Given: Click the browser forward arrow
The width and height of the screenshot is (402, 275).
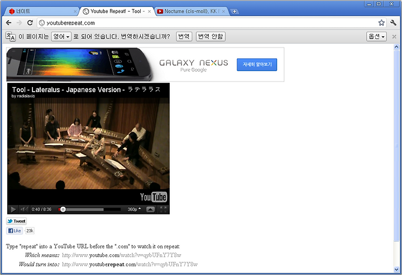Looking at the screenshot, I should [19, 23].
